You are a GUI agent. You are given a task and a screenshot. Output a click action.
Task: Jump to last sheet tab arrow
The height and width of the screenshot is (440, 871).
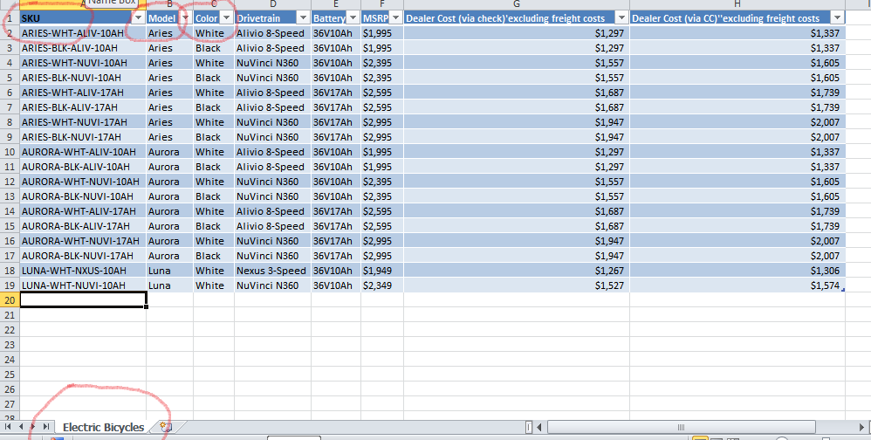click(46, 427)
